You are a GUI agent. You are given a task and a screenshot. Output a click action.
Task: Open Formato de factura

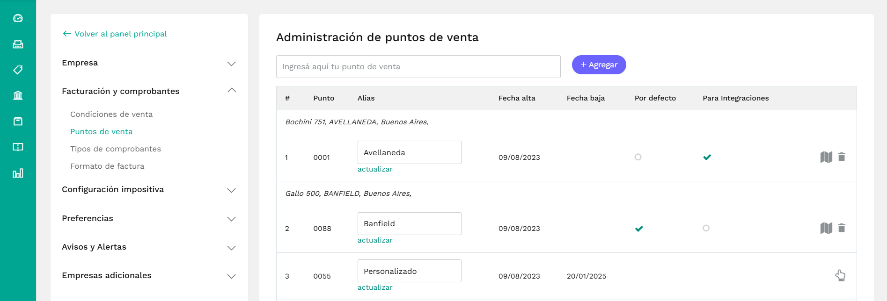pyautogui.click(x=107, y=166)
